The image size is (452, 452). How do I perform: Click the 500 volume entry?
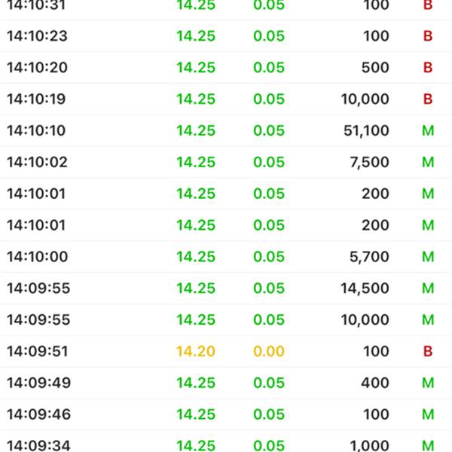tap(375, 68)
